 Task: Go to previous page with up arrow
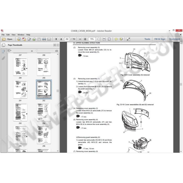click(x=56, y=39)
